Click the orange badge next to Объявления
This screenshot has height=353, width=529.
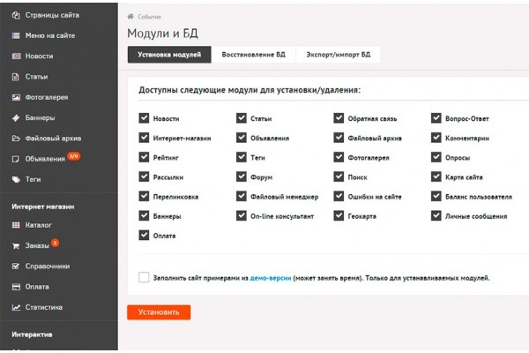[x=73, y=155]
